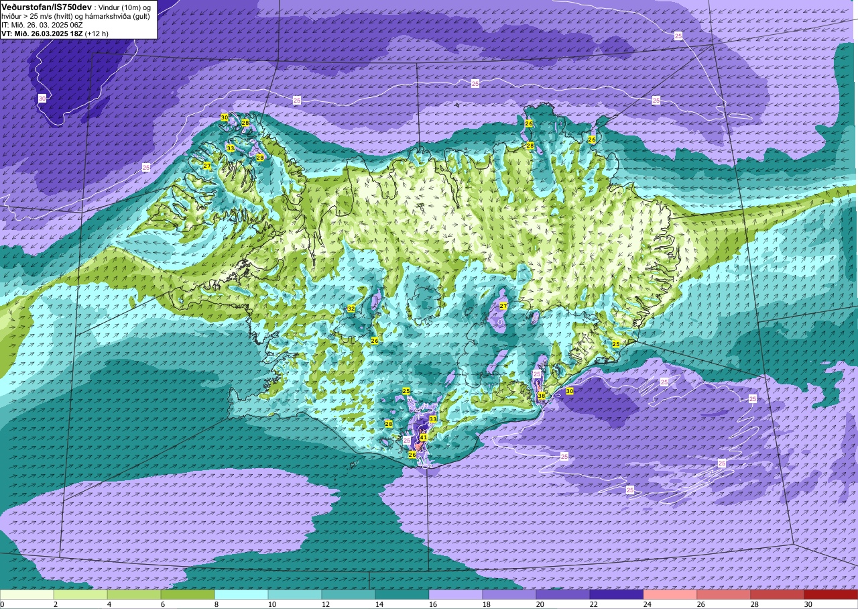Select the 14–16 m/s dark teal legend swatch

(x=402, y=594)
